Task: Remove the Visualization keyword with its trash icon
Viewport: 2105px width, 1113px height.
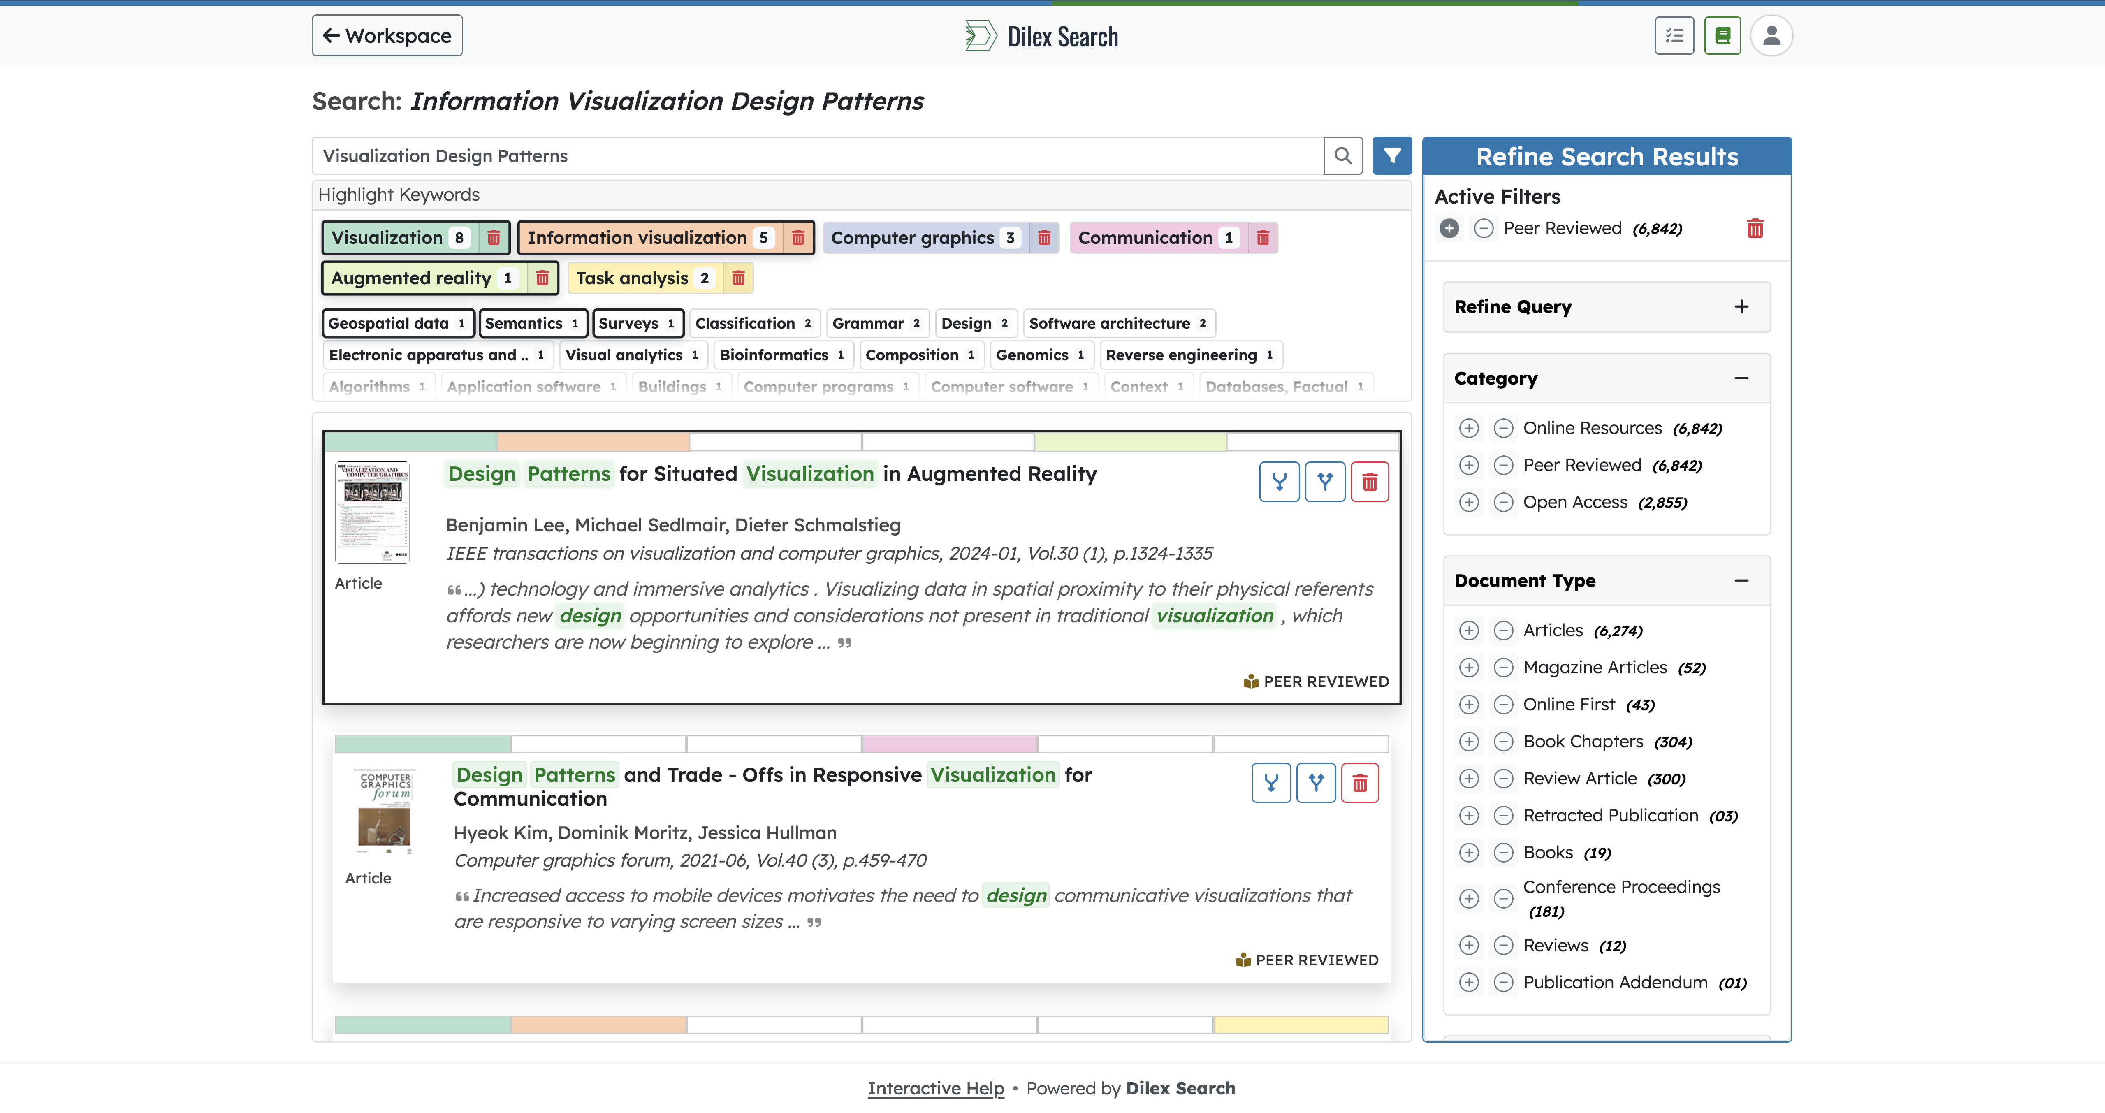Action: pos(494,238)
